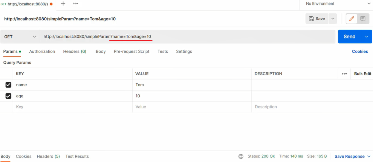373x162 pixels.
Task: Click Bulk Edit
Action: coord(363,74)
